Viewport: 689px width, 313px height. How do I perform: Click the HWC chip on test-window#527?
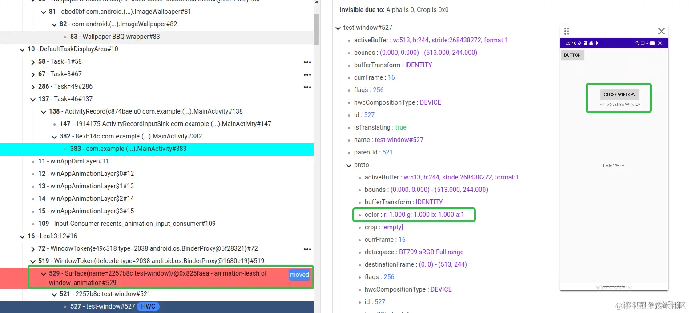tap(148, 306)
